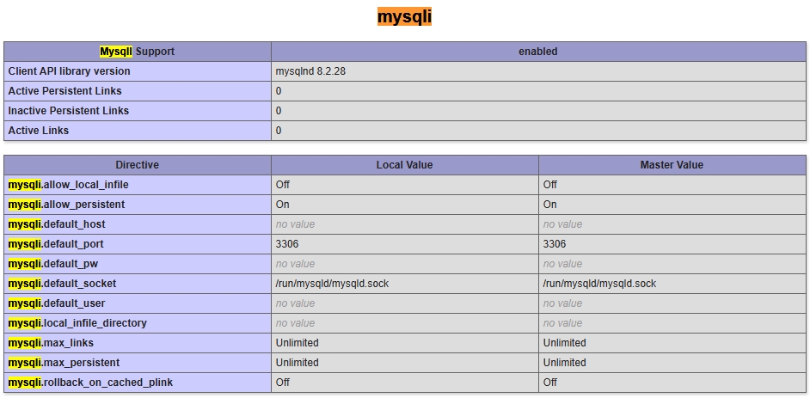
Task: Click the Master Value column header
Action: click(x=672, y=165)
